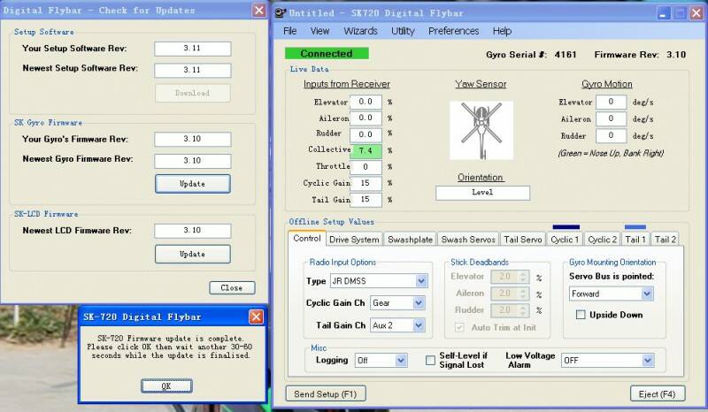Click the Gyro Motion Rudder value field
The width and height of the screenshot is (708, 412).
(x=611, y=135)
